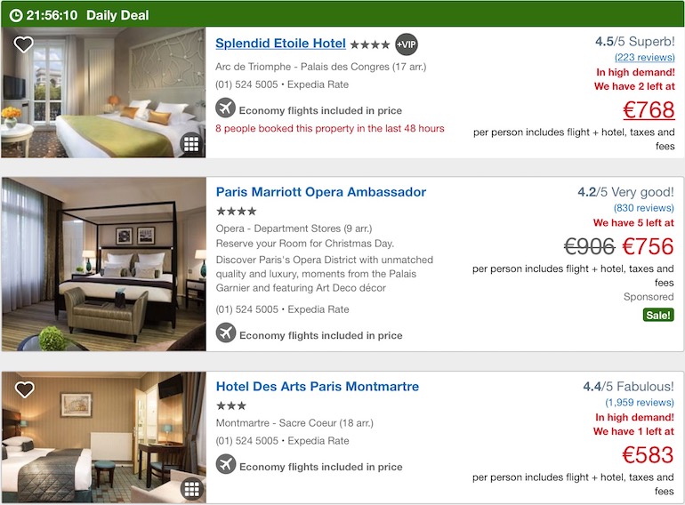
Task: Open Paris Marriott Opera Ambassador listing
Action: pos(320,192)
